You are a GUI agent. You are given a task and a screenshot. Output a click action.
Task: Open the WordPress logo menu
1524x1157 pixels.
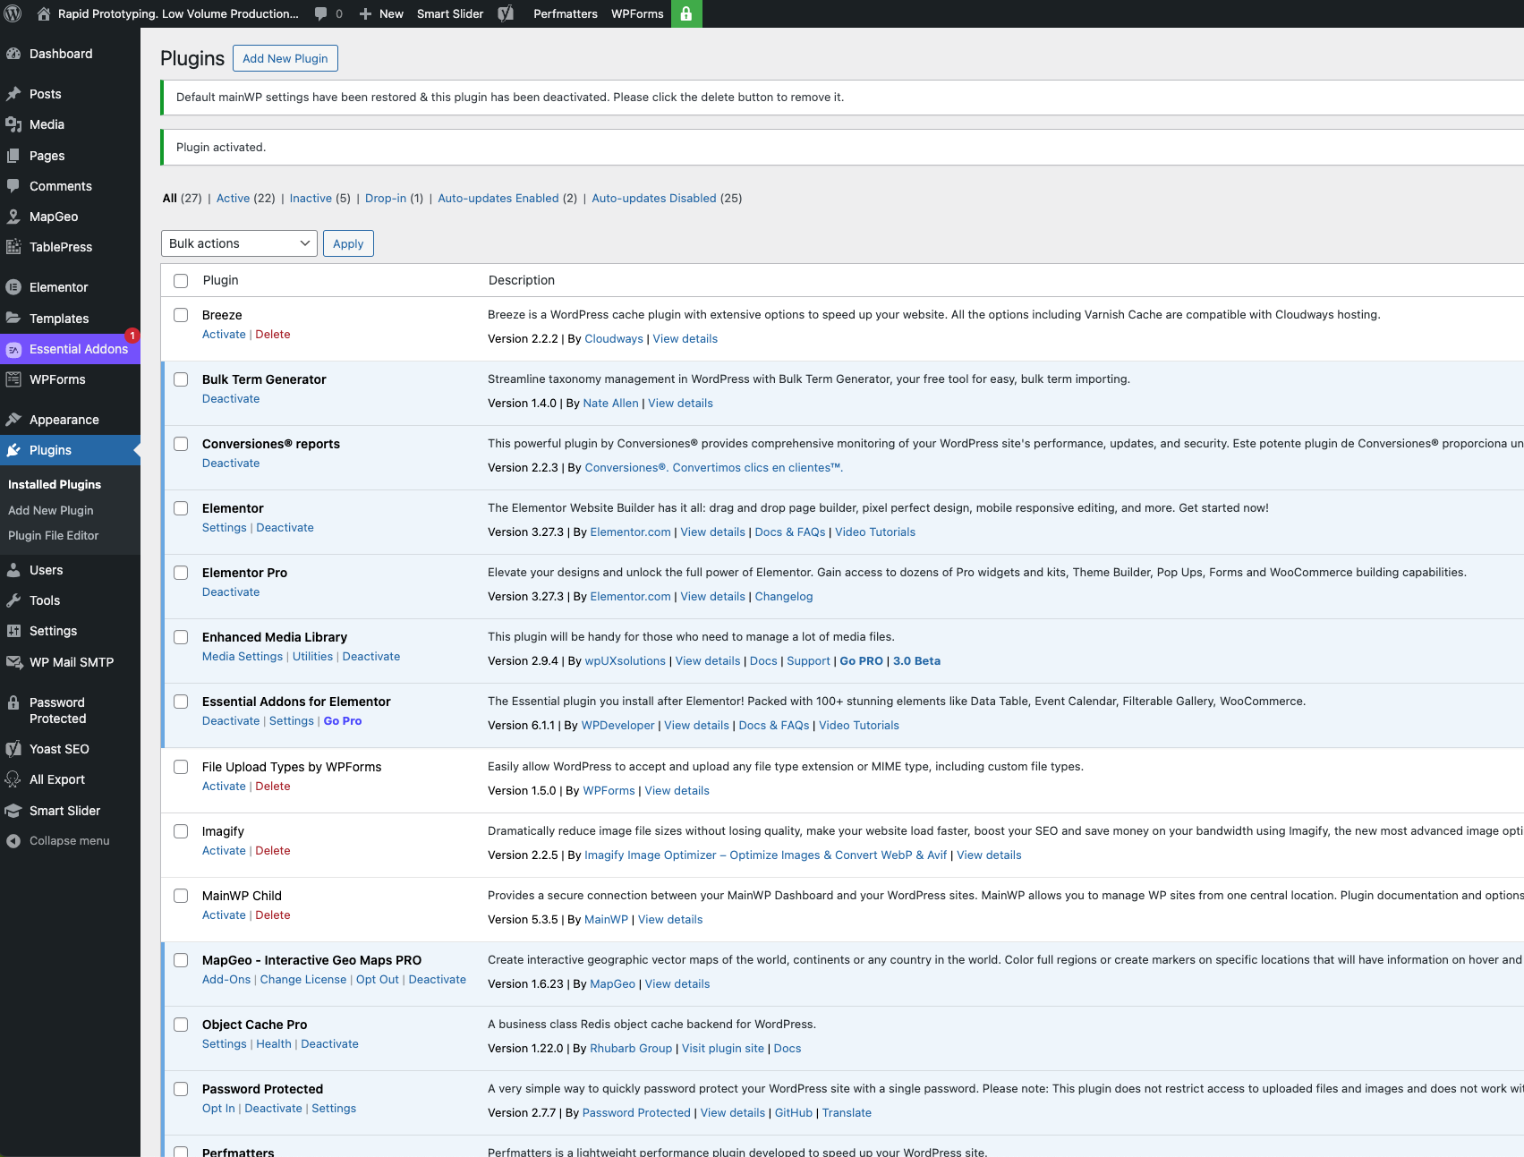[x=13, y=13]
